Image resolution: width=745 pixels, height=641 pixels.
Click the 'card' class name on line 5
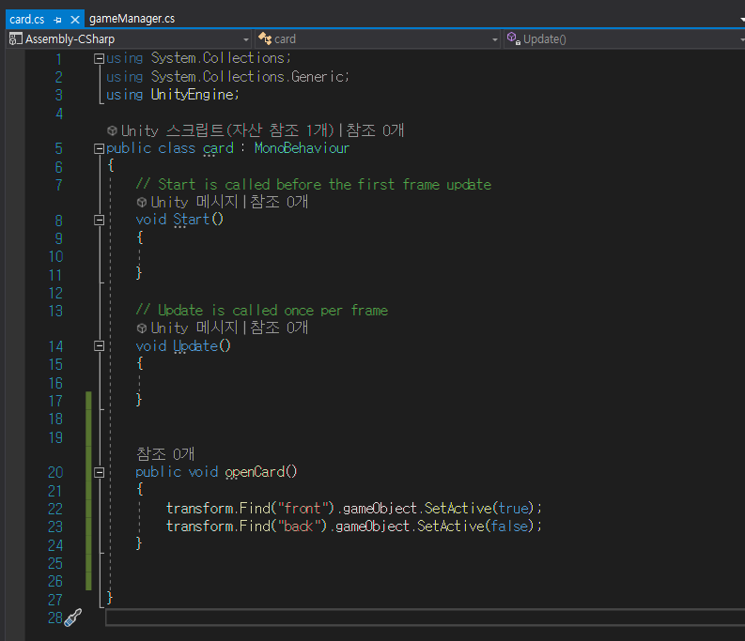[218, 148]
